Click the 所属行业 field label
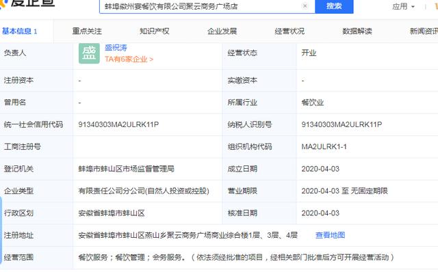Viewport: 438px width, 272px height. pyautogui.click(x=242, y=103)
